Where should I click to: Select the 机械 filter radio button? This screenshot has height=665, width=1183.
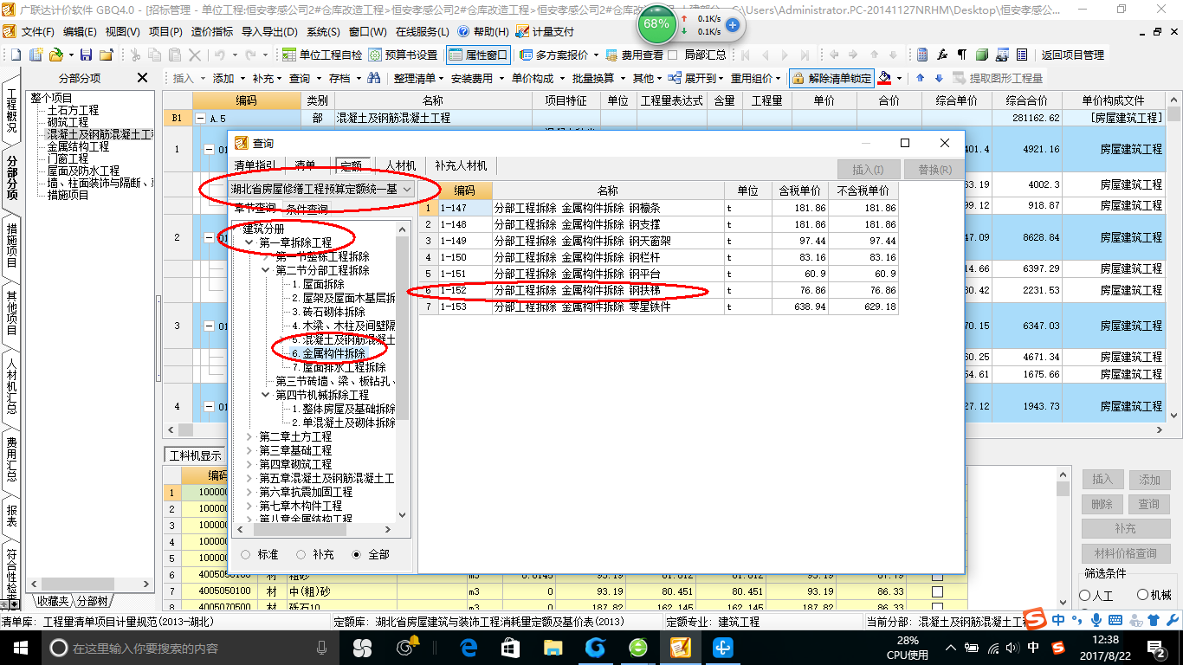click(x=1143, y=596)
